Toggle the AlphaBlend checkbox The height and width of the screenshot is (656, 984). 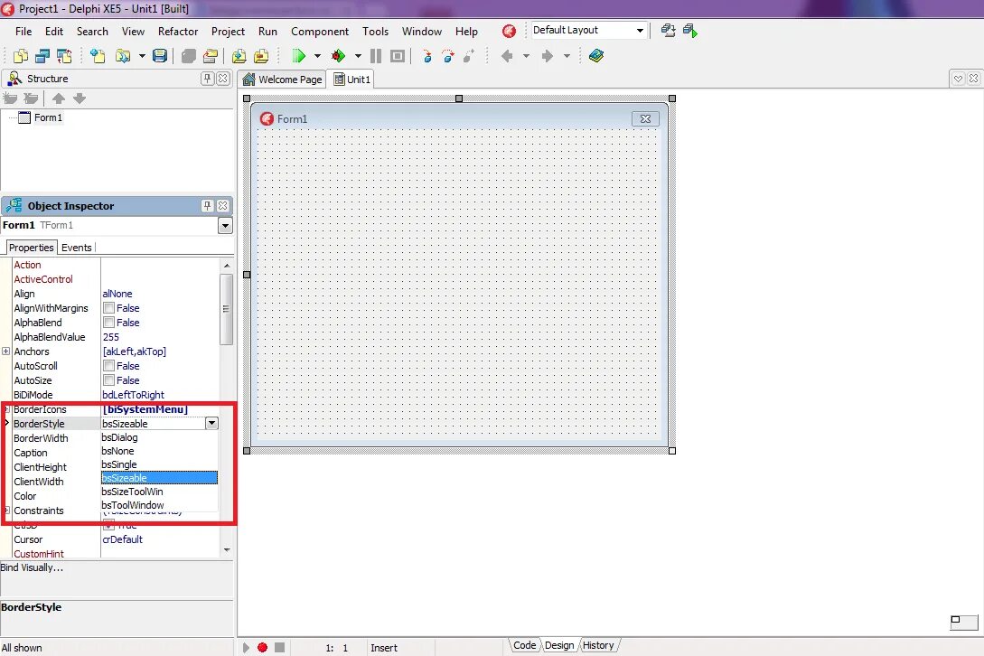click(109, 323)
